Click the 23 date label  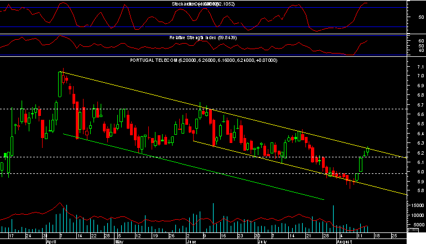(x=240, y=236)
